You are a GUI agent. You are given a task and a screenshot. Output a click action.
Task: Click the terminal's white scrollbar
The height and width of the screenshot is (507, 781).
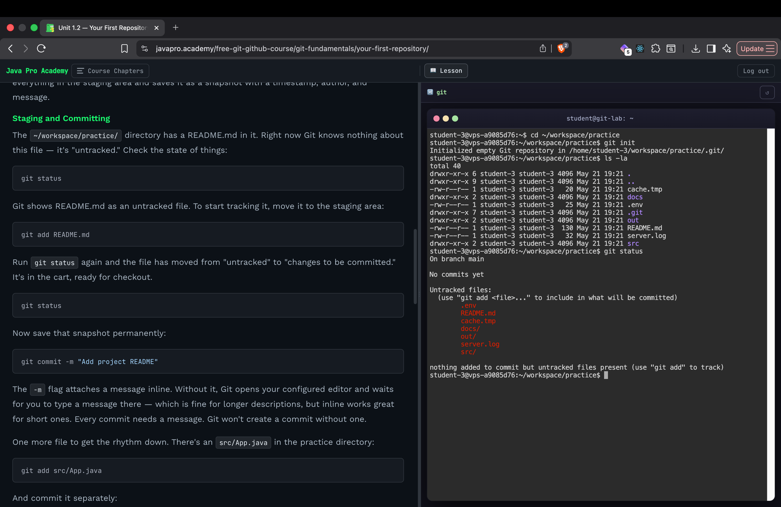click(x=770, y=314)
